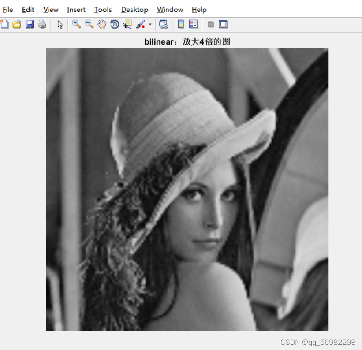Open the View menu

(x=51, y=10)
